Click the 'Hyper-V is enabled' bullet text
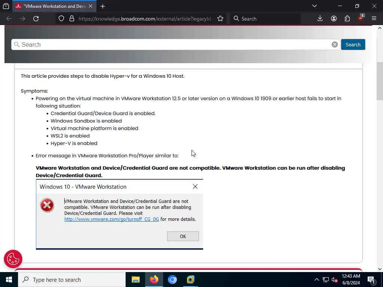383x287 pixels. 74,143
